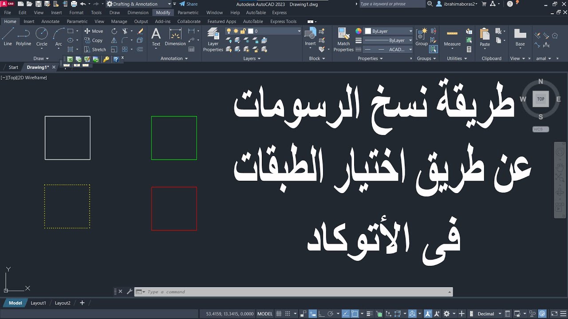Click the keyword search field
568x319 pixels.
pyautogui.click(x=392, y=4)
